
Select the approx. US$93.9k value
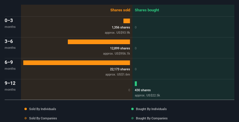point(117,33)
